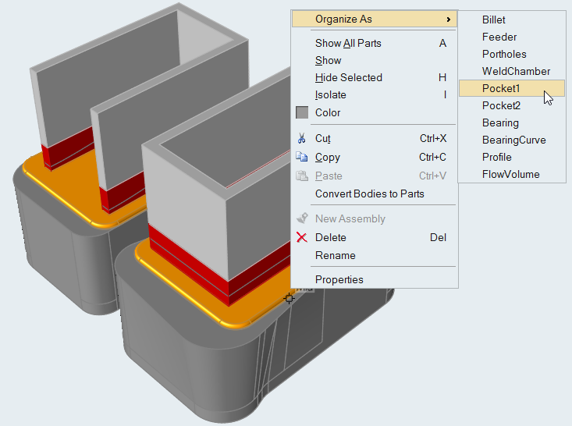Pick WeldChamber from the submenu

coord(516,72)
